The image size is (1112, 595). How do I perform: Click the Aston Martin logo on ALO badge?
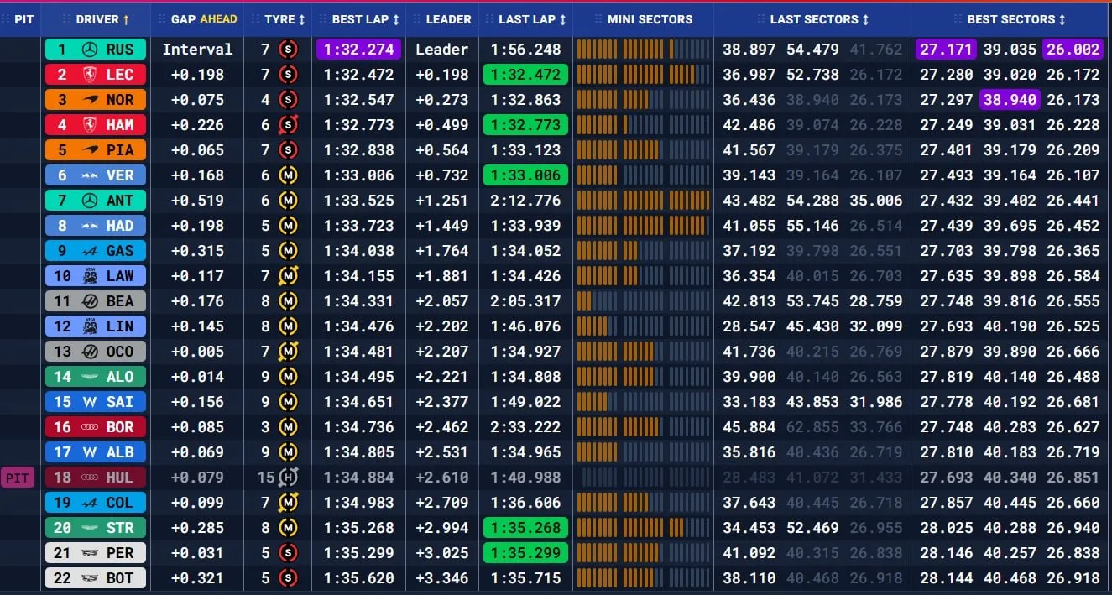90,377
